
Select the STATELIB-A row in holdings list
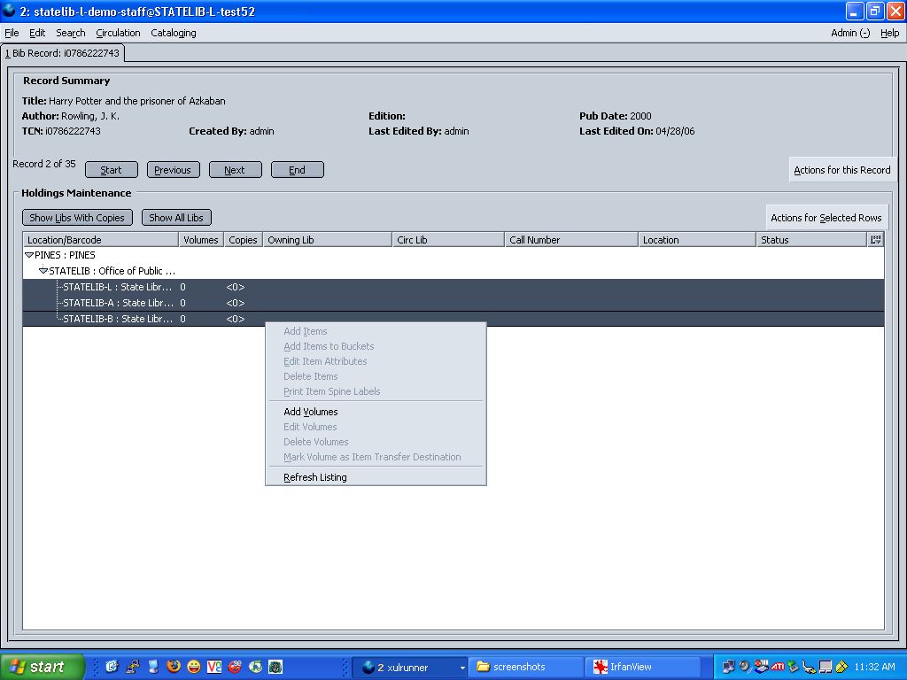[453, 303]
